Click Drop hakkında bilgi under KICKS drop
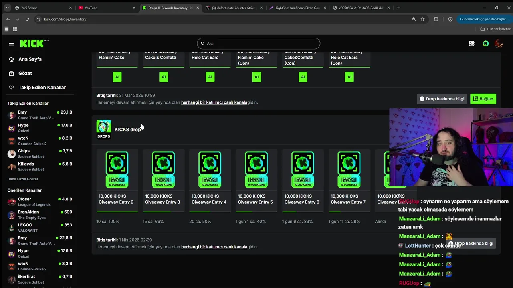The height and width of the screenshot is (288, 513). pos(471,244)
